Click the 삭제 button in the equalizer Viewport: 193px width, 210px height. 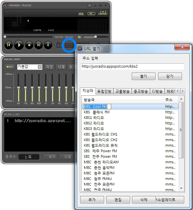(x=61, y=67)
